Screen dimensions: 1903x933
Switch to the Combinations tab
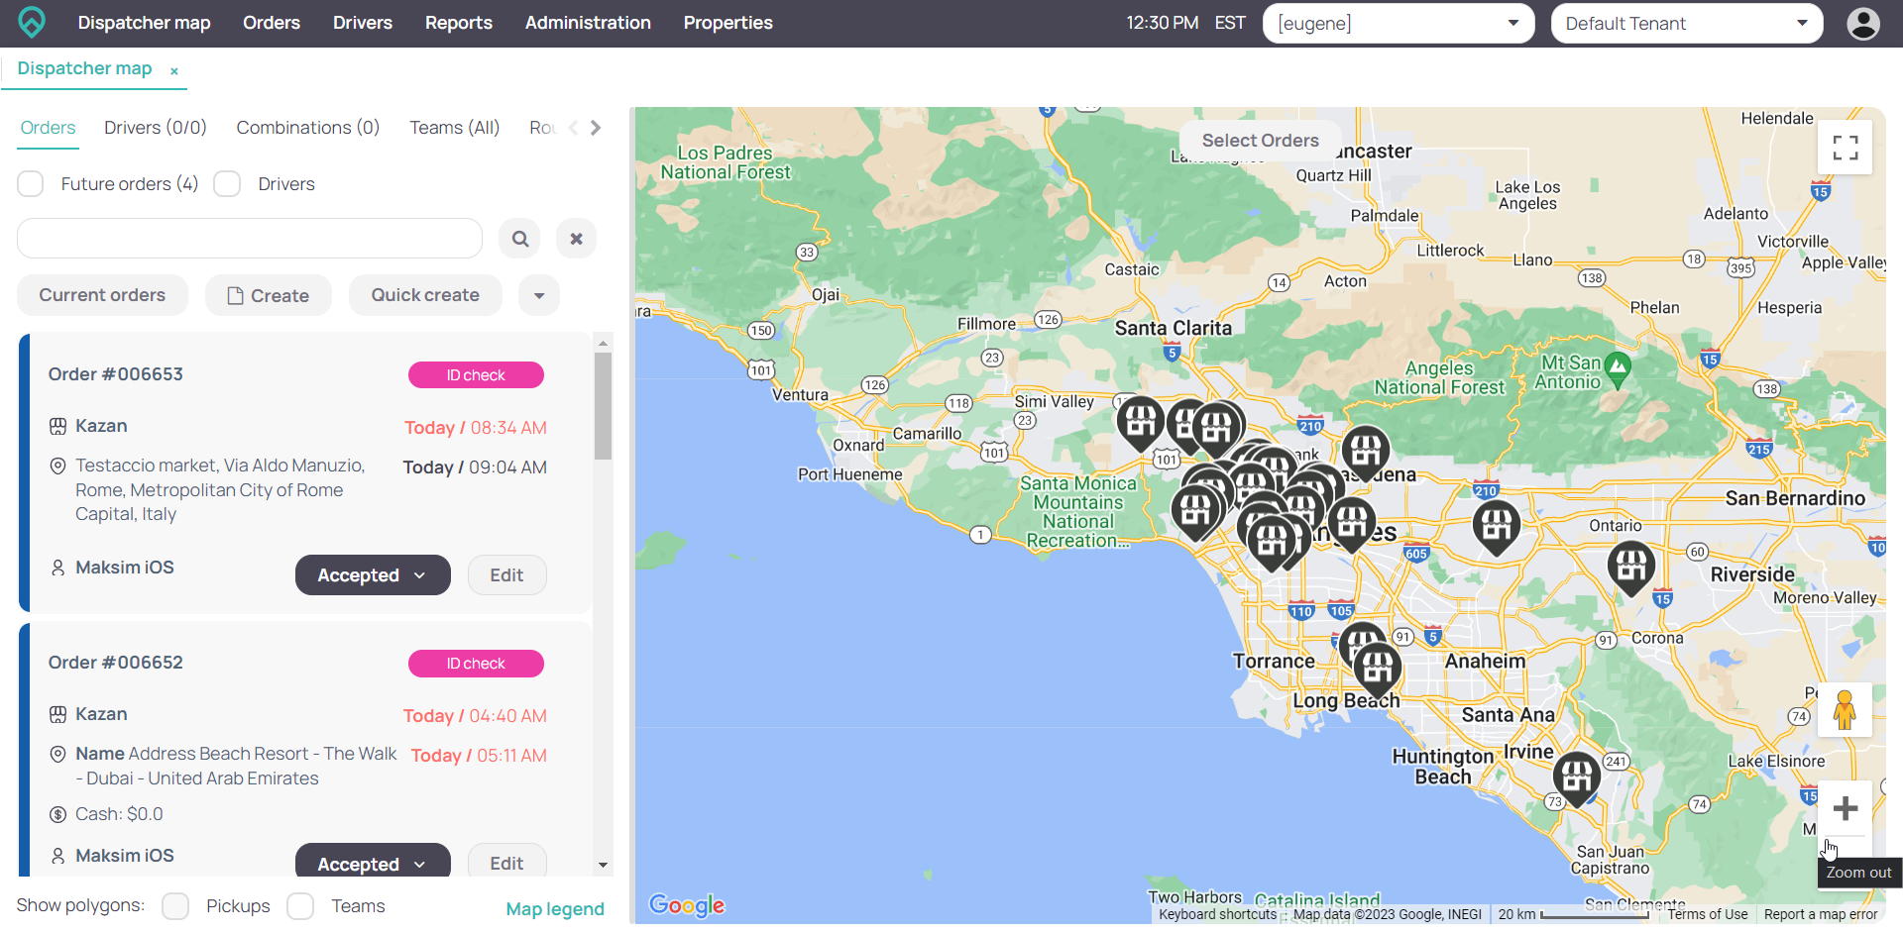pyautogui.click(x=307, y=127)
